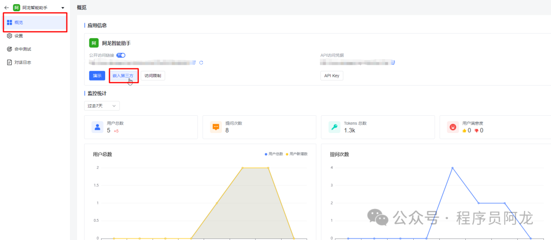551x240 pixels.
Task: Toggle 用户新增数 series in chart legend
Action: (x=297, y=154)
